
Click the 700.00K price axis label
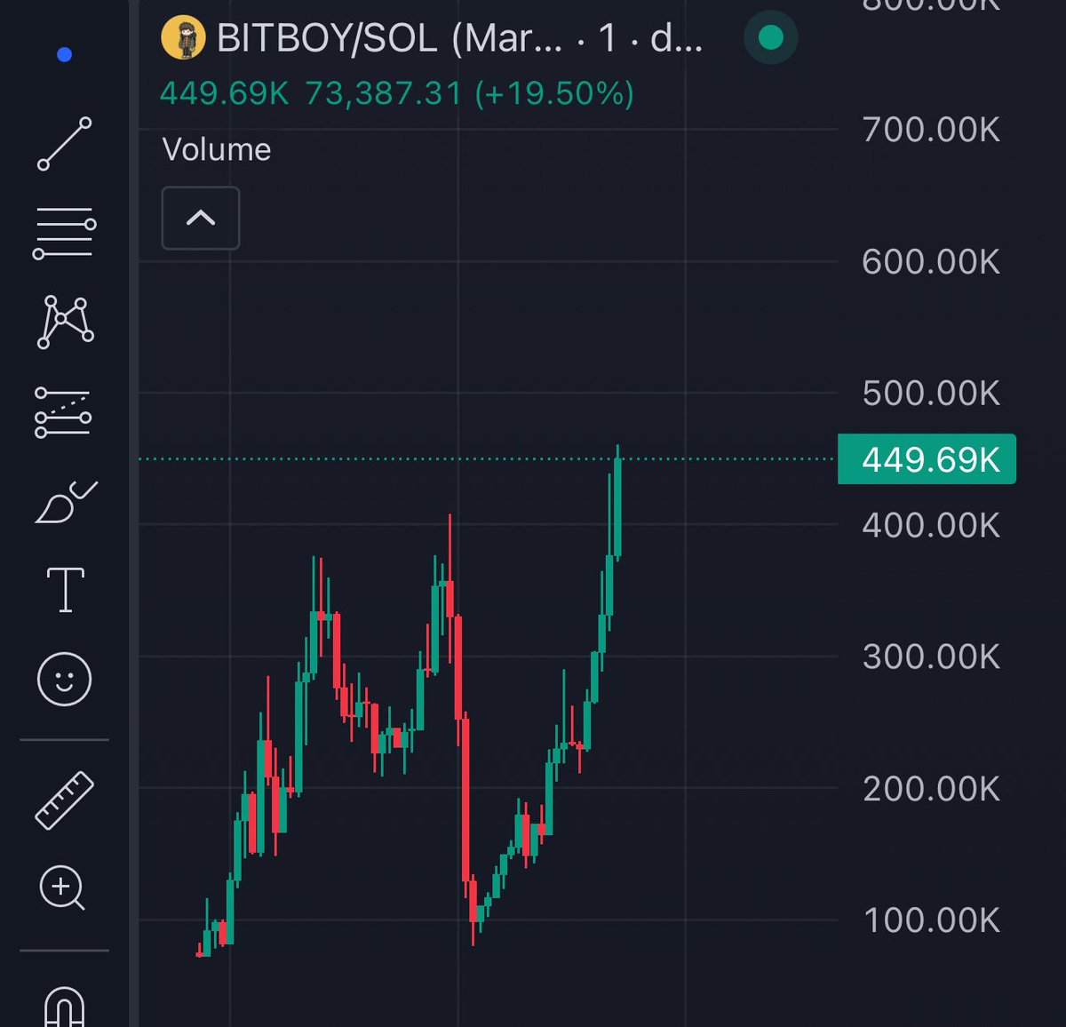931,131
